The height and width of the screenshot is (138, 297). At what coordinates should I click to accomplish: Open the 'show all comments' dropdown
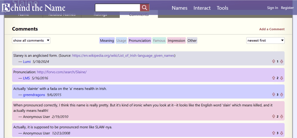click(31, 41)
